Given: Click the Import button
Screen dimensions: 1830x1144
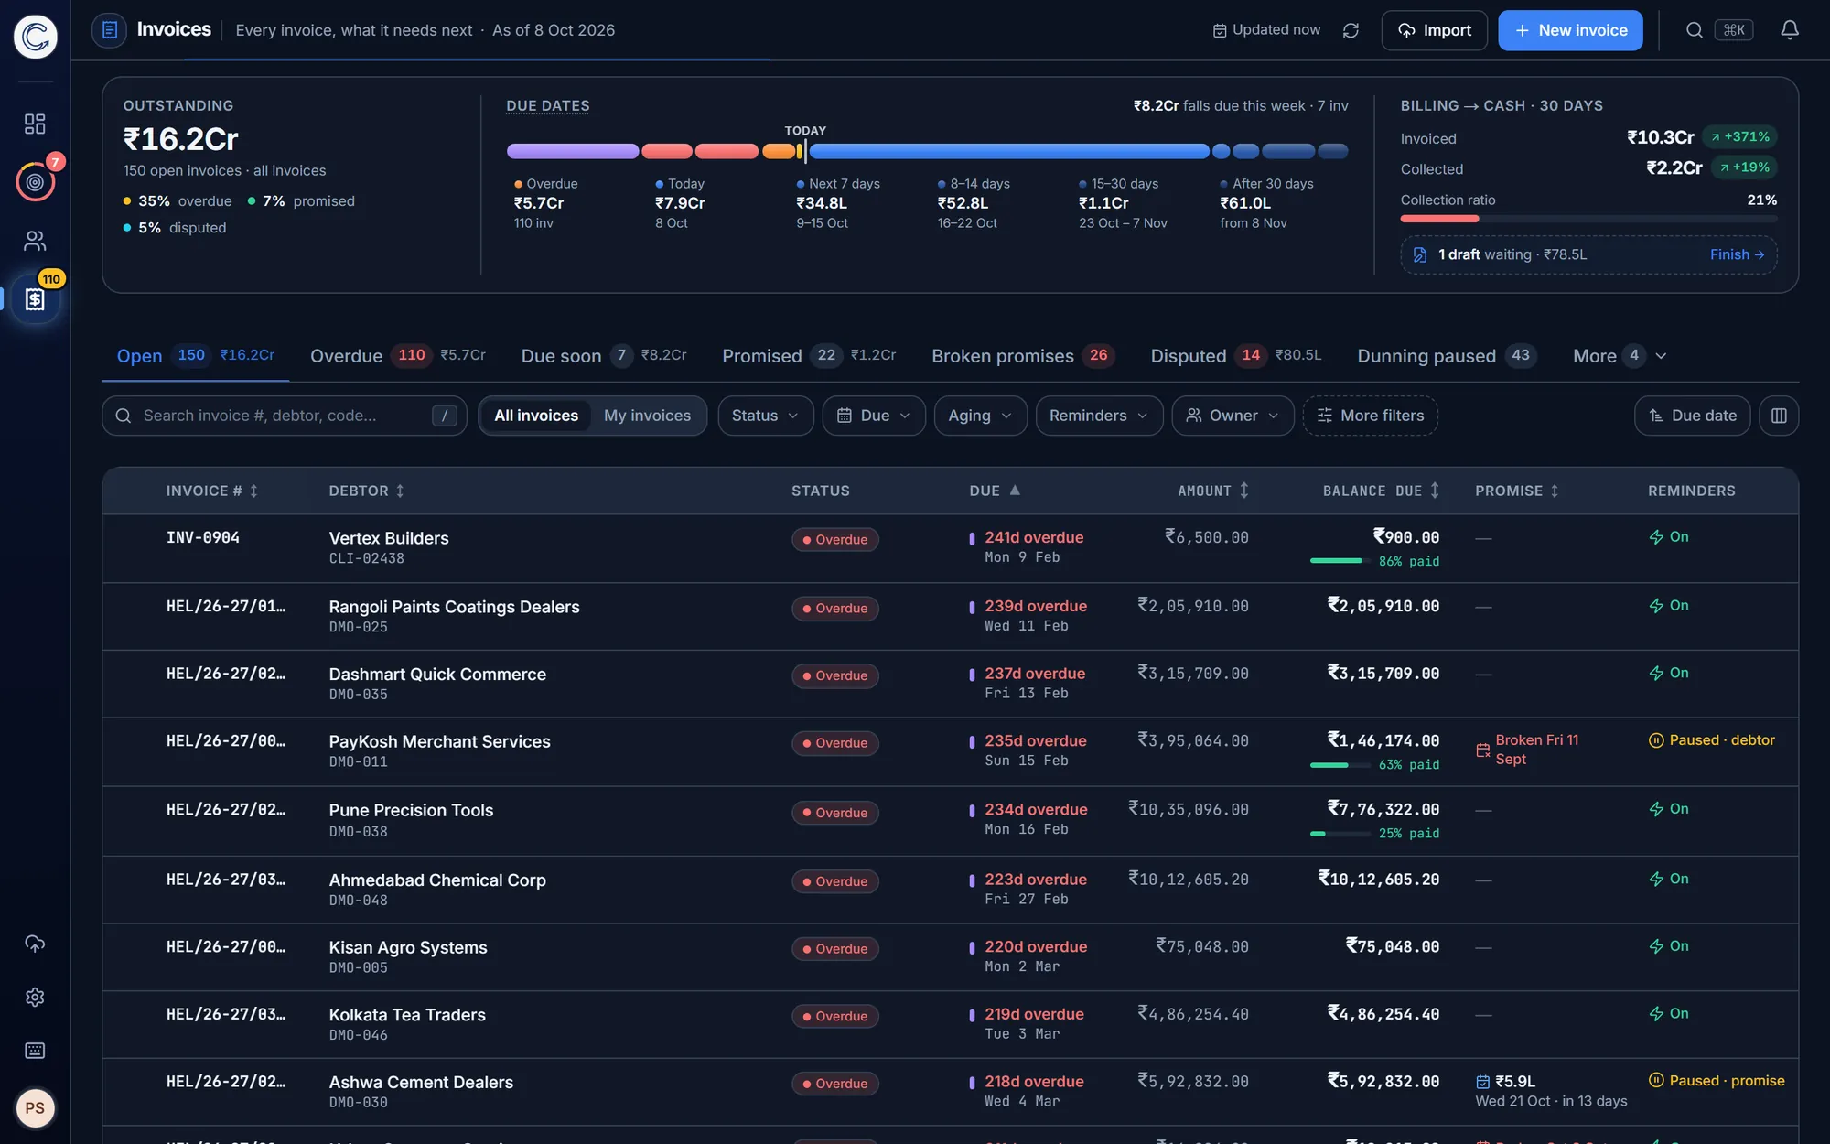Looking at the screenshot, I should [x=1434, y=30].
